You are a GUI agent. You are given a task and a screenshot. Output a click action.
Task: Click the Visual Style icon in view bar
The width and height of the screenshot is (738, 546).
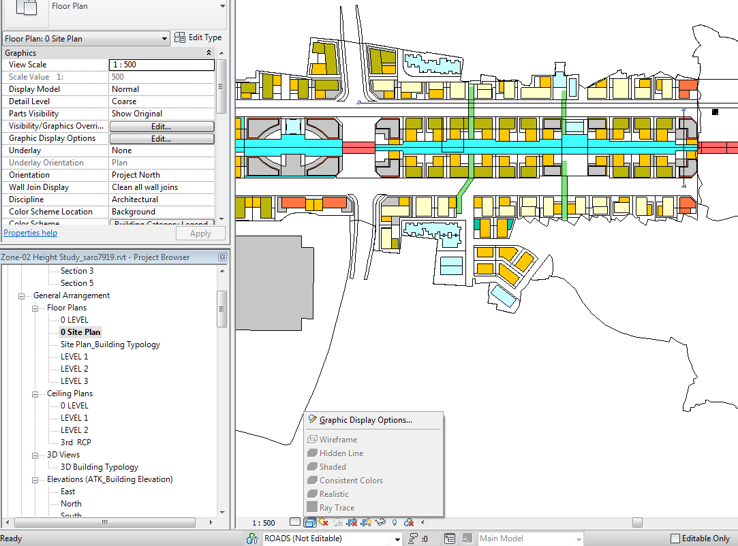(310, 522)
